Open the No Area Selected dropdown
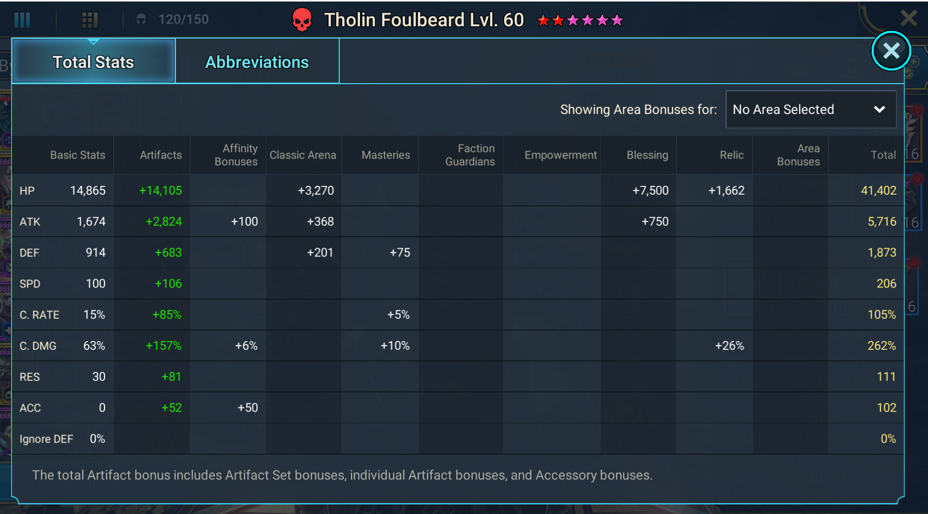928x514 pixels. coord(811,109)
